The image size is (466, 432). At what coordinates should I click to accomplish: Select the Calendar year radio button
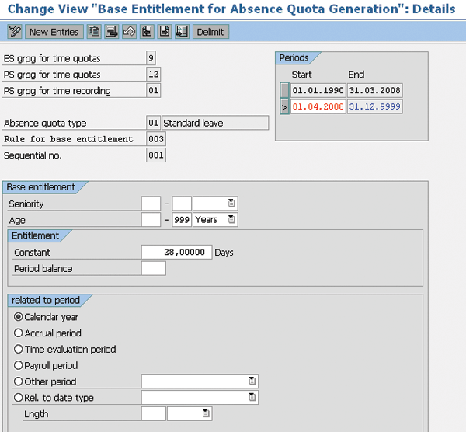click(19, 317)
